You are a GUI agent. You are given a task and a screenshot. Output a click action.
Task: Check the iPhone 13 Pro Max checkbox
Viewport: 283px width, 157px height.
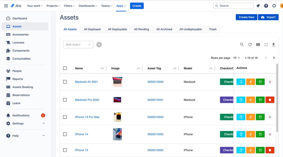(x=65, y=117)
